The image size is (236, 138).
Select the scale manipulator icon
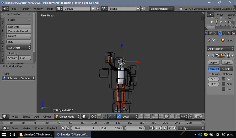[119, 116]
